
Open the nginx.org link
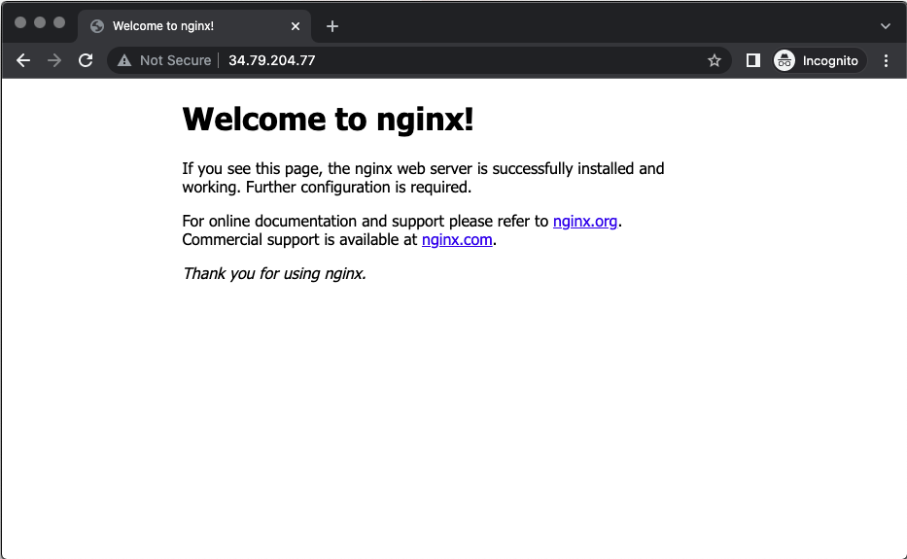click(585, 221)
